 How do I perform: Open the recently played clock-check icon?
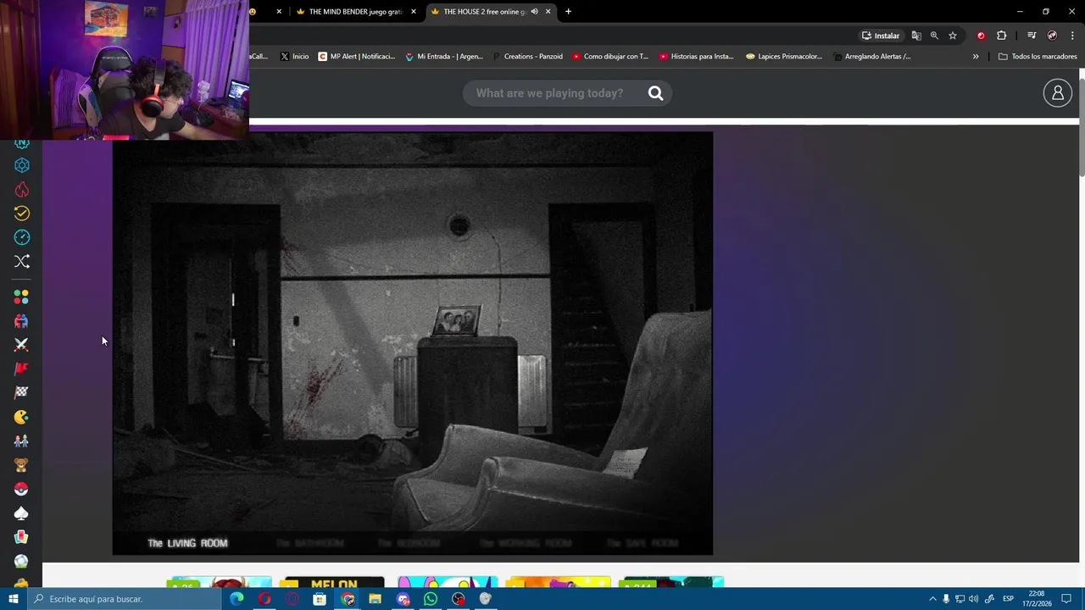point(22,213)
